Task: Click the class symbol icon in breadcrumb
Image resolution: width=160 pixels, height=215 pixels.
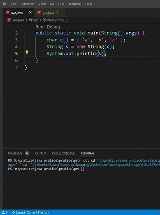Action: tap(30, 20)
